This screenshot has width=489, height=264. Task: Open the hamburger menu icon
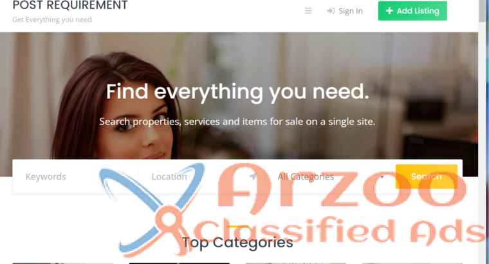[x=308, y=11]
